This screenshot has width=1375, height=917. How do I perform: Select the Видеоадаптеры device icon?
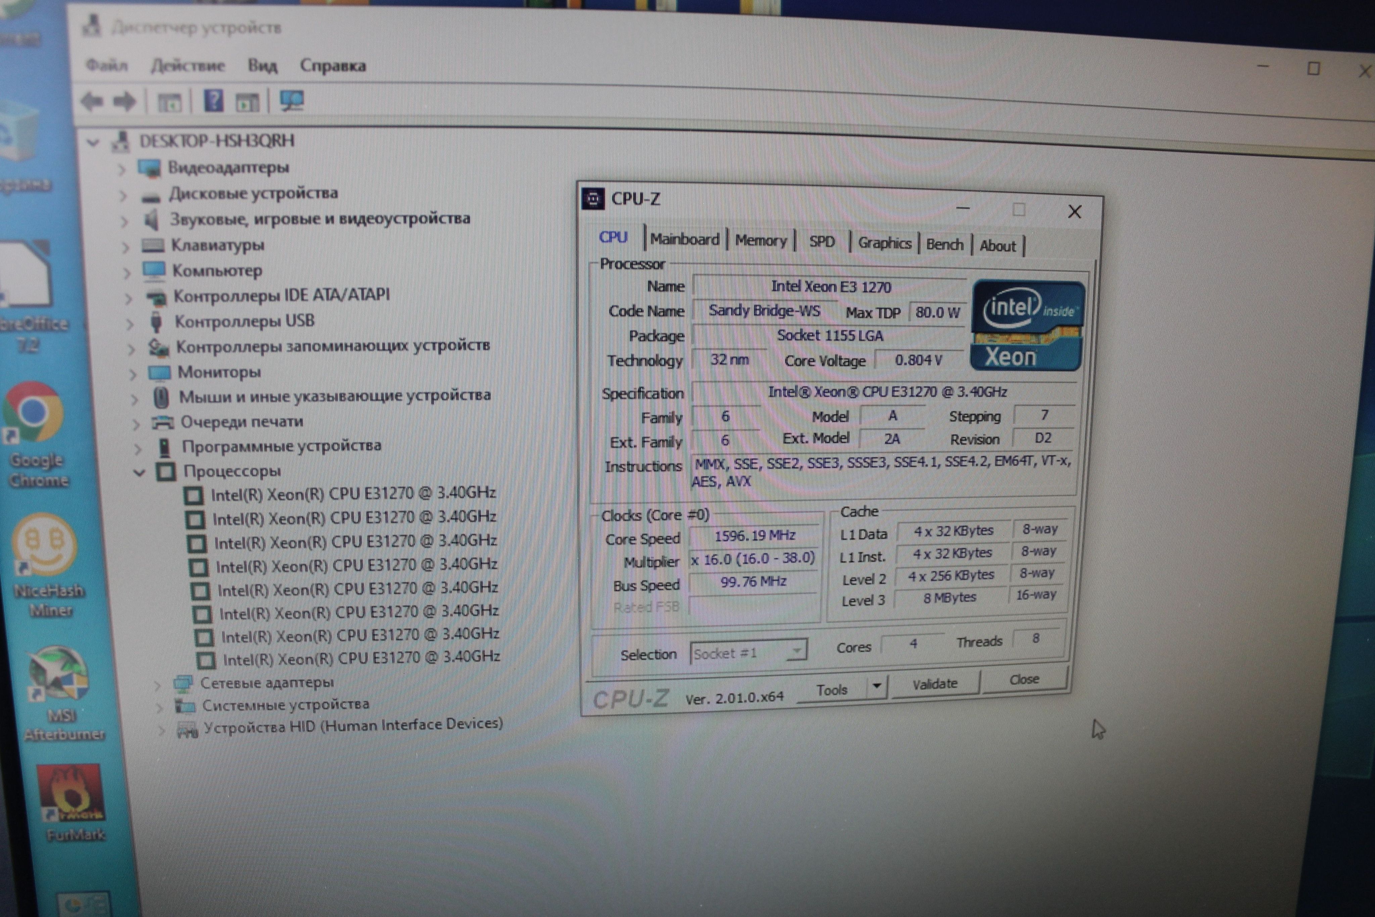click(x=150, y=168)
